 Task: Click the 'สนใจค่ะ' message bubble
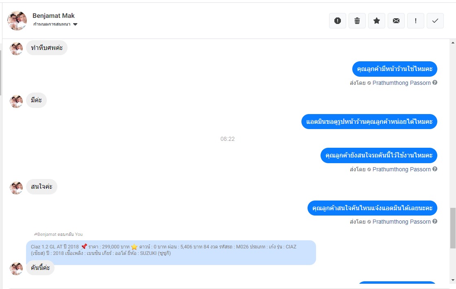click(x=41, y=187)
